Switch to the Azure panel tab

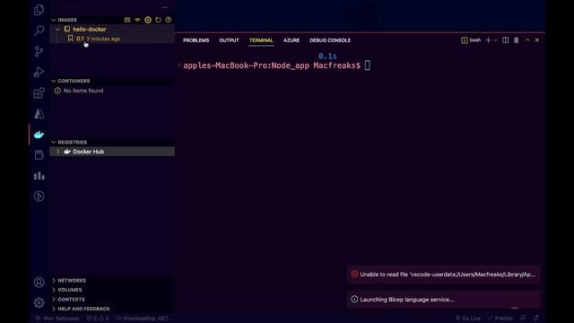(x=291, y=40)
